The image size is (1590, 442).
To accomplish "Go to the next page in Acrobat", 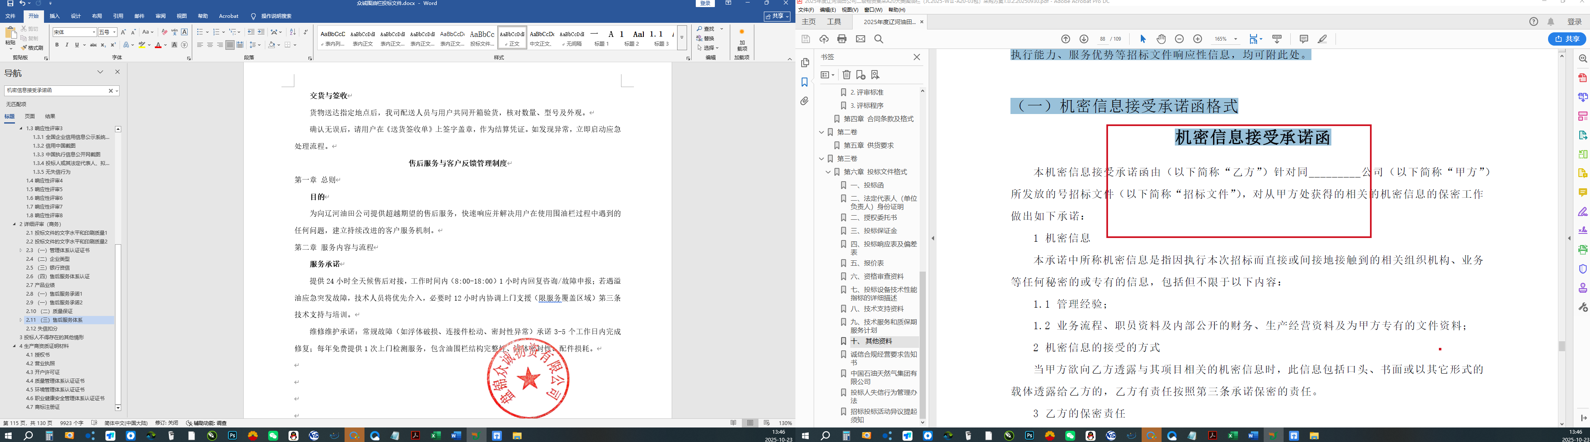I will pyautogui.click(x=1084, y=39).
